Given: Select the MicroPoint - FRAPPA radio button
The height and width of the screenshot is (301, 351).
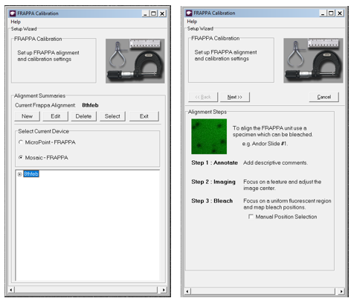Looking at the screenshot, I should [x=21, y=142].
